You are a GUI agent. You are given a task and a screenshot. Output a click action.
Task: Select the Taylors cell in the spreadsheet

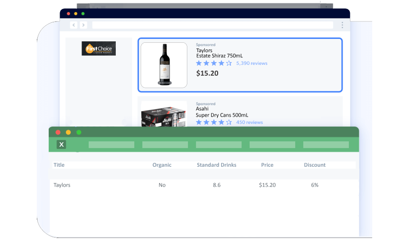(62, 185)
